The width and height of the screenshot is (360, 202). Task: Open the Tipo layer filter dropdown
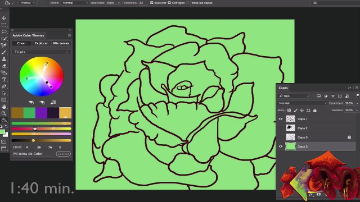pos(294,96)
